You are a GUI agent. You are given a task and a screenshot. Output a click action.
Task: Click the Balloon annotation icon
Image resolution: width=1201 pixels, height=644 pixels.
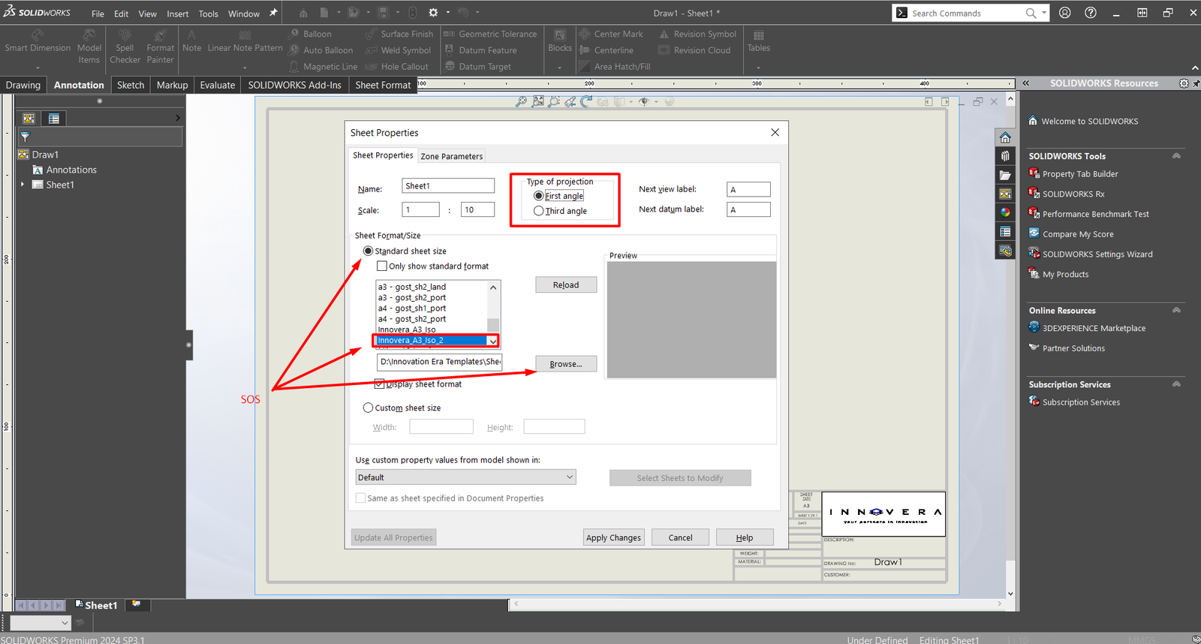pyautogui.click(x=294, y=34)
